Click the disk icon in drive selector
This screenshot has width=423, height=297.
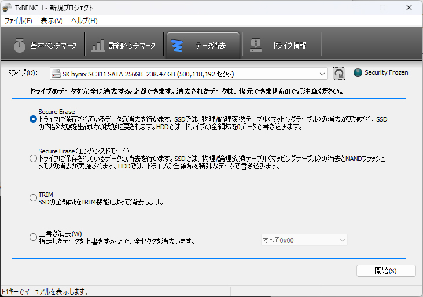tap(56, 74)
